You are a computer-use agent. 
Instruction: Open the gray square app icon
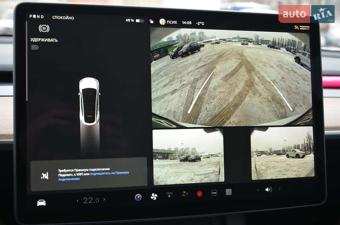(229, 192)
